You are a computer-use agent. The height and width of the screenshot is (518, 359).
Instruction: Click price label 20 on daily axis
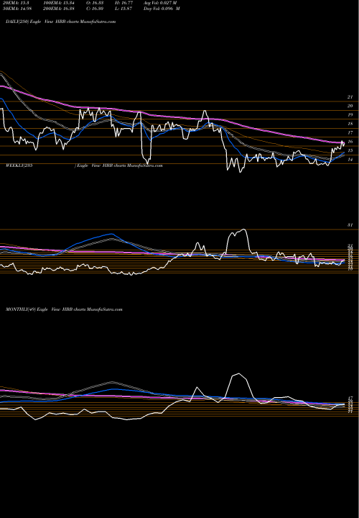350,106
